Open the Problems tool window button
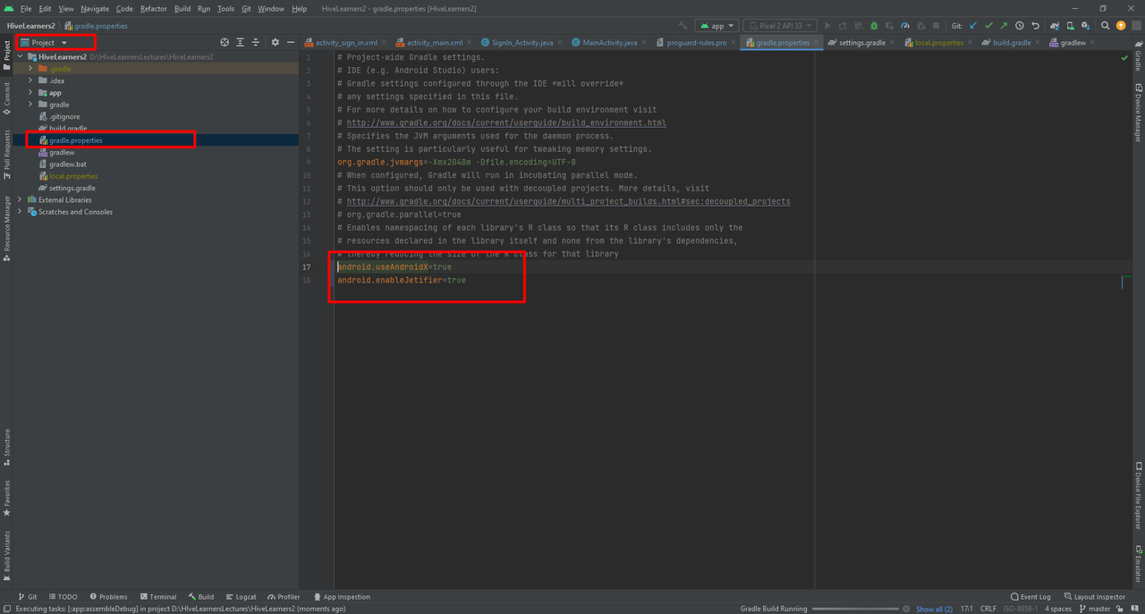This screenshot has width=1145, height=614. [x=108, y=597]
